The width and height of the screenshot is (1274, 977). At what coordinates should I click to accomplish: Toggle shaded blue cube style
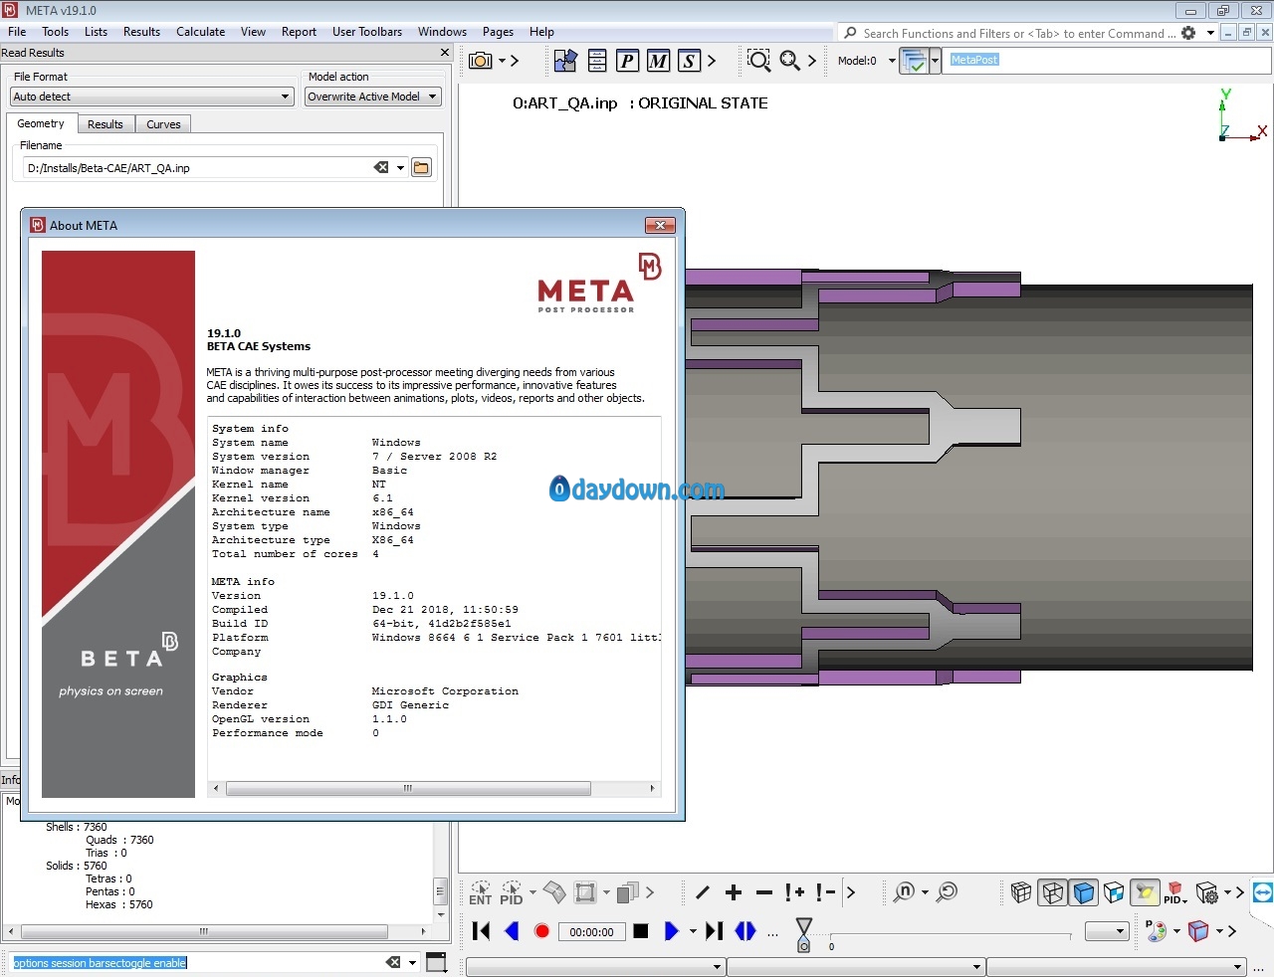(x=1084, y=892)
